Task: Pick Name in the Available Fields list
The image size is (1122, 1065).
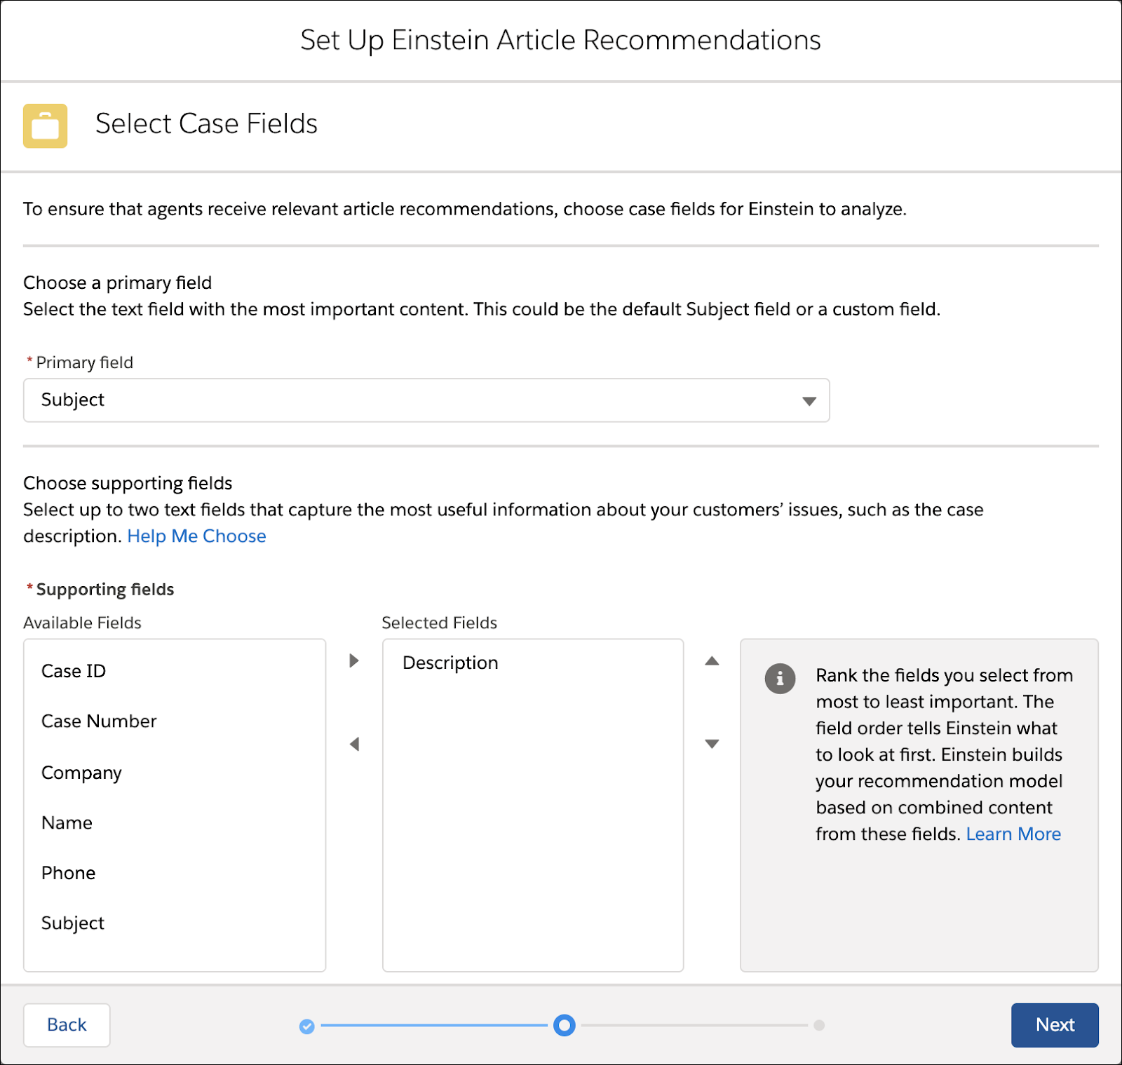Action: [x=67, y=823]
